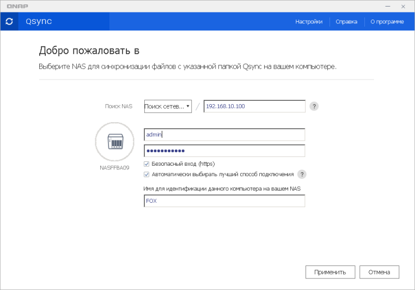Focus the IP address field 192.168.10.100
415x290 pixels.
254,106
